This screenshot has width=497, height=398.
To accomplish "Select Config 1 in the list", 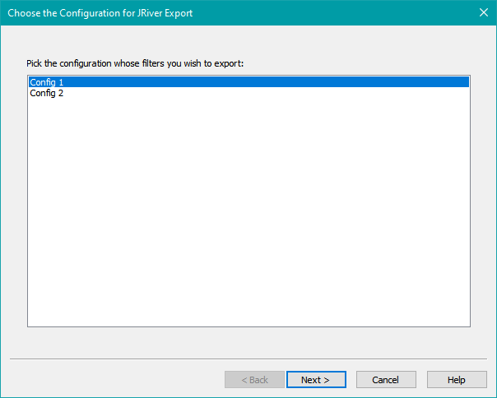I will 248,82.
